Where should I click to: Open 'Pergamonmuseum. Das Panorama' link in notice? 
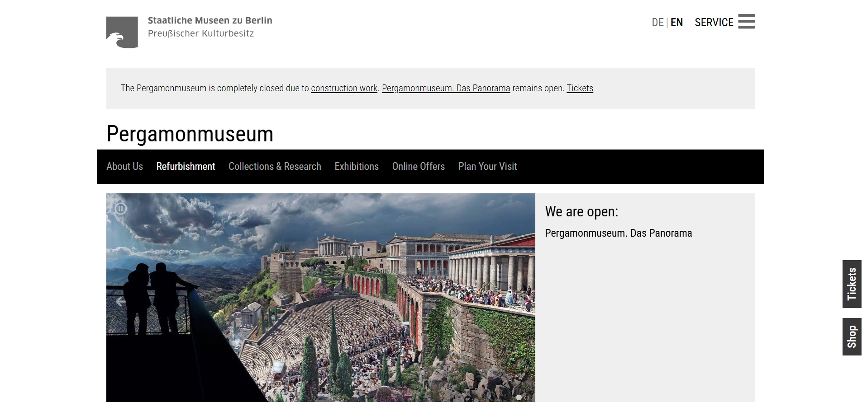[446, 88]
